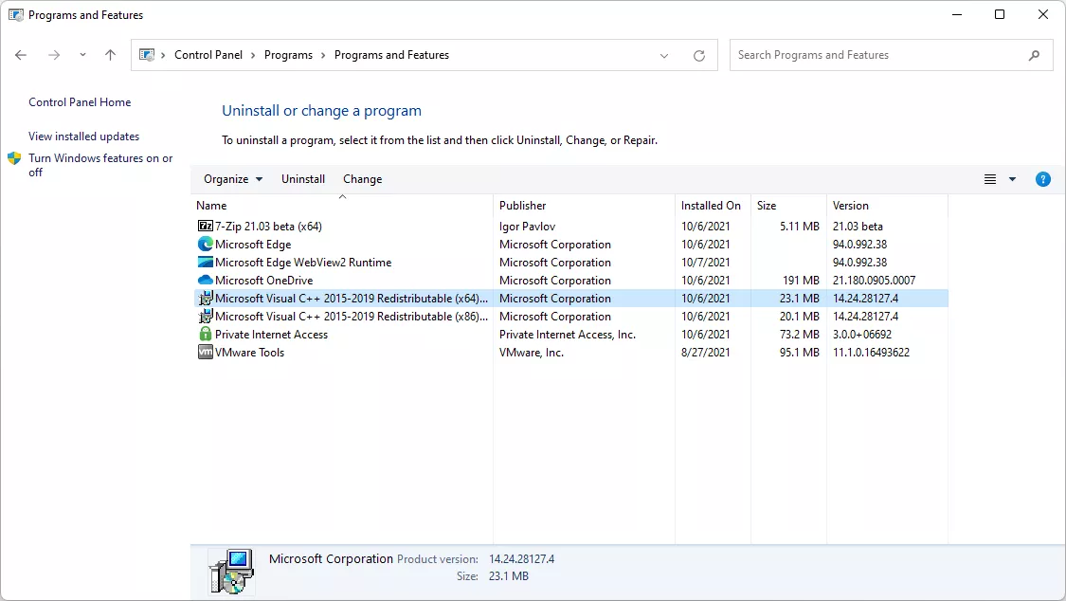Click the 7-Zip program icon
Screen dimensions: 1066x601
206,226
